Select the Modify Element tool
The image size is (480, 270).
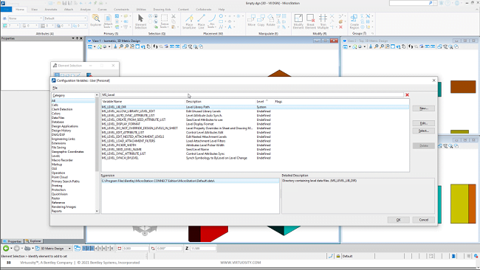point(298,21)
